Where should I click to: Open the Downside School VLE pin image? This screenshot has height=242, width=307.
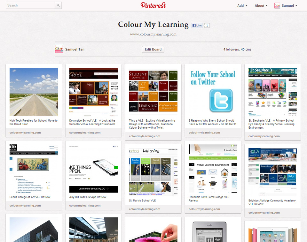93,92
